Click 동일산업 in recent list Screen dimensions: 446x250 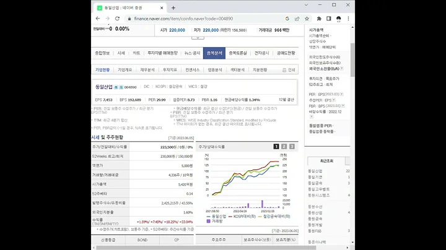(x=315, y=171)
